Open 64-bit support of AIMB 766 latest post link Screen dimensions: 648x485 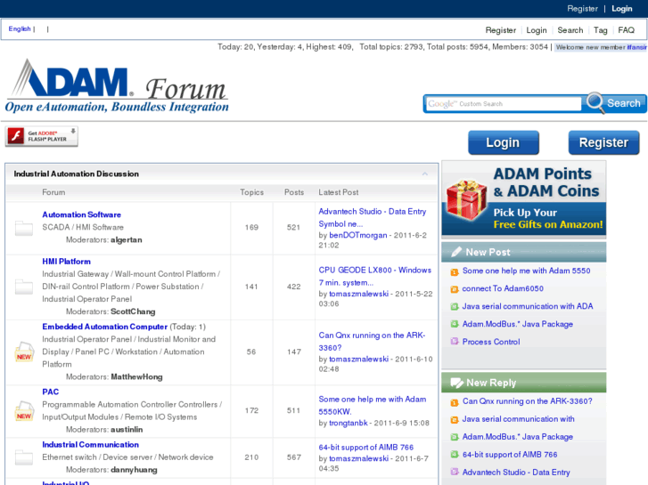[x=365, y=447]
